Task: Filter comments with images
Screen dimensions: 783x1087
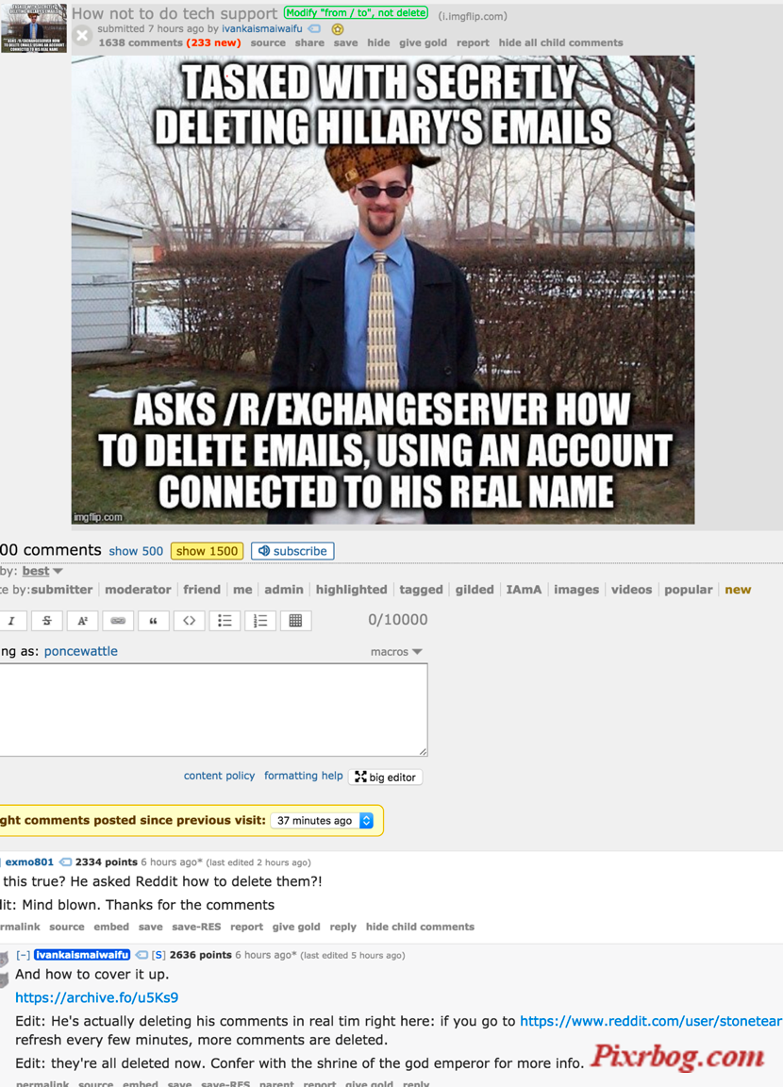Action: coord(576,590)
